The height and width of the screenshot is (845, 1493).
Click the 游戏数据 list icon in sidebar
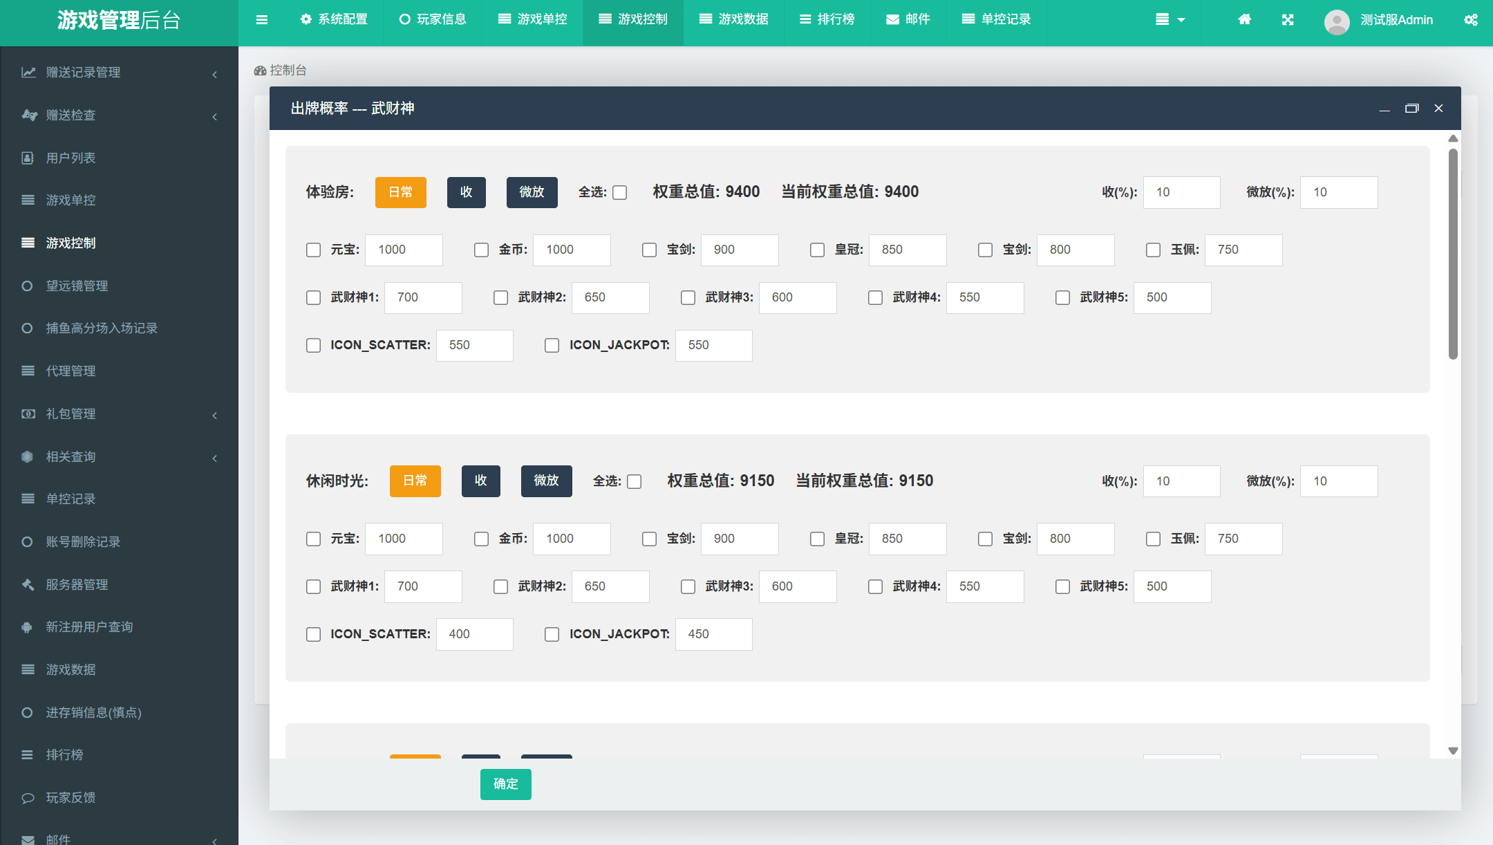(28, 669)
